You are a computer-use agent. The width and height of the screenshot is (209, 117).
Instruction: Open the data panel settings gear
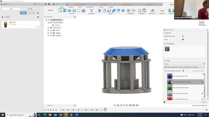coord(38,13)
